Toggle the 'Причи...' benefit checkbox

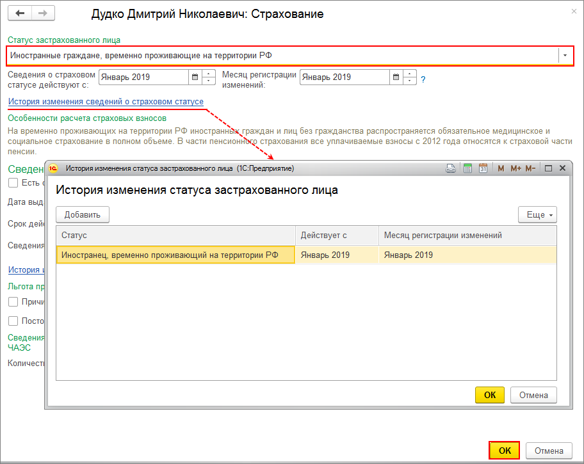click(x=13, y=301)
